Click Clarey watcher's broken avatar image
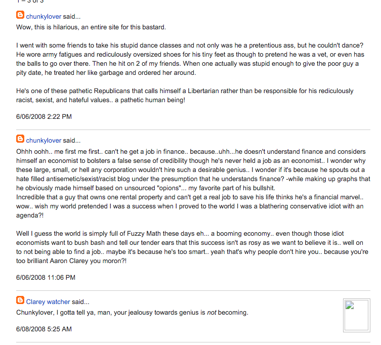The image size is (381, 345). coord(356,315)
